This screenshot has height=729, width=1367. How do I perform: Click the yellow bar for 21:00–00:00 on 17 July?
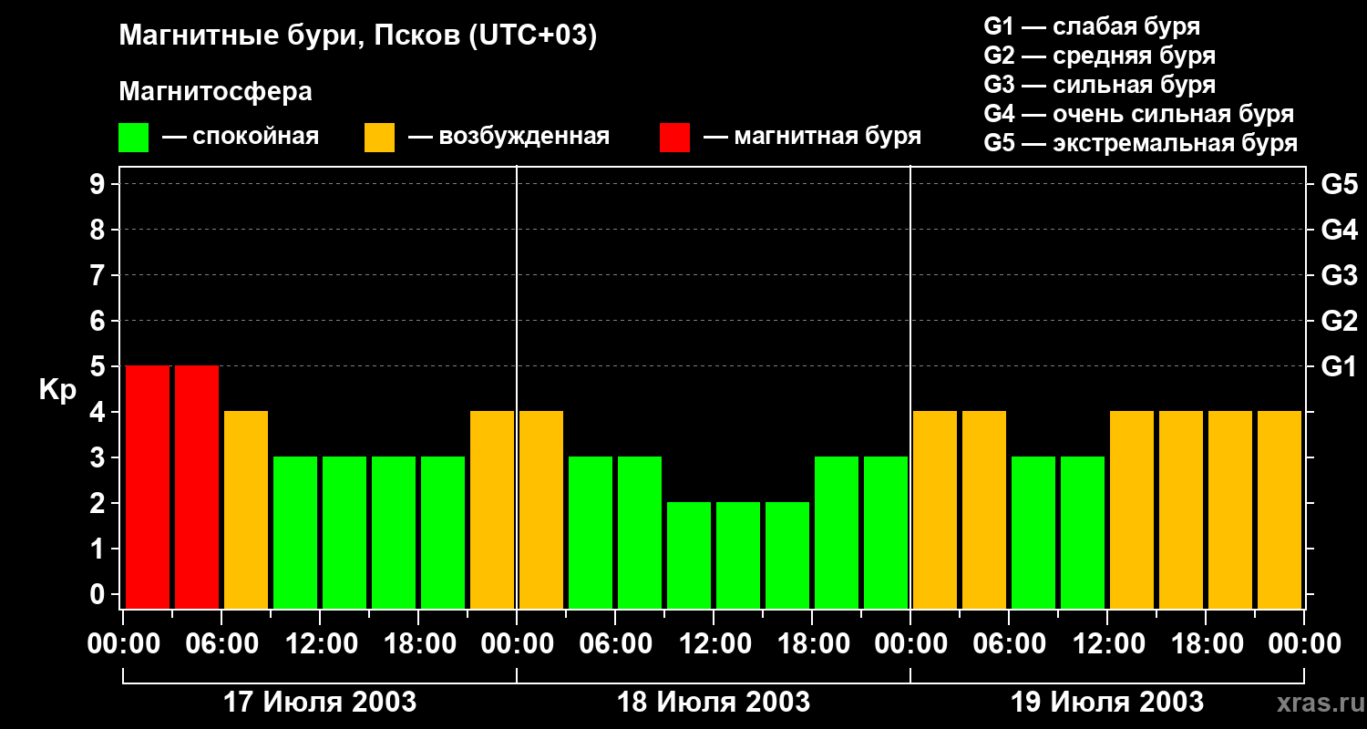(492, 509)
